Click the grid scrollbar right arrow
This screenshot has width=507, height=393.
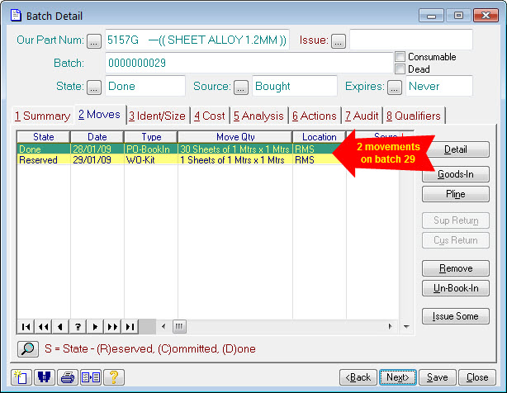(x=390, y=327)
